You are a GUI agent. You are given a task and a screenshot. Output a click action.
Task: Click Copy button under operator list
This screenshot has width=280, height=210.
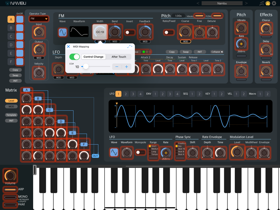15,70
